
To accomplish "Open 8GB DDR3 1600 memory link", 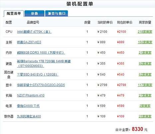I will click(x=41, y=53).
